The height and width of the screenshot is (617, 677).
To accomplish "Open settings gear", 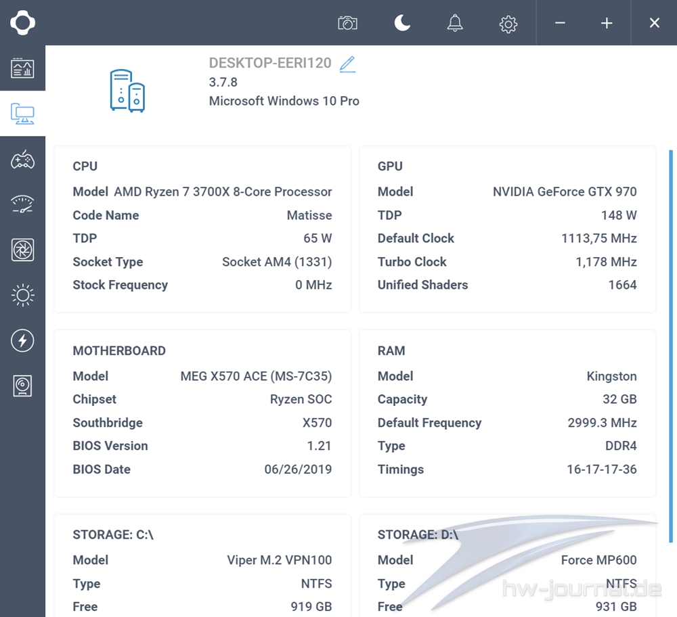I will tap(508, 24).
